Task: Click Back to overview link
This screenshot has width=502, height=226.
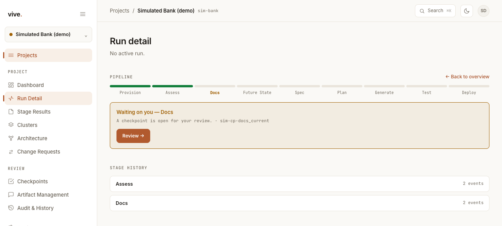Action: coord(467,77)
